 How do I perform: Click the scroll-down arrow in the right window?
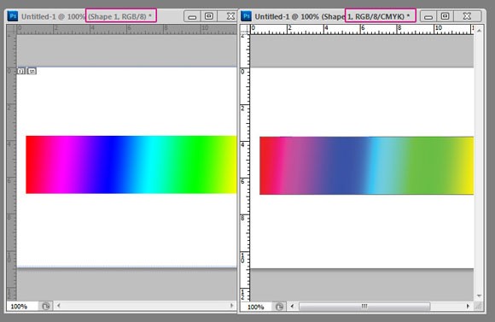(479, 296)
